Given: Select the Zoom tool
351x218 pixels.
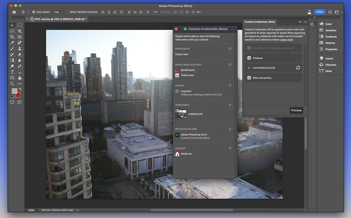Looking at the screenshot, I should (x=12, y=84).
